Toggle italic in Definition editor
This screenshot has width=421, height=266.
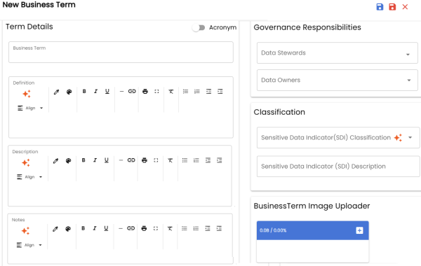(x=95, y=91)
